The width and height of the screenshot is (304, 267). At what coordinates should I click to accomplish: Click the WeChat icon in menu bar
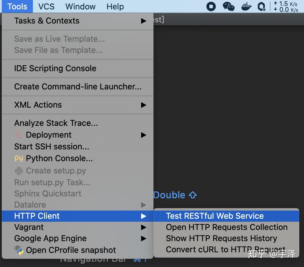tap(228, 6)
